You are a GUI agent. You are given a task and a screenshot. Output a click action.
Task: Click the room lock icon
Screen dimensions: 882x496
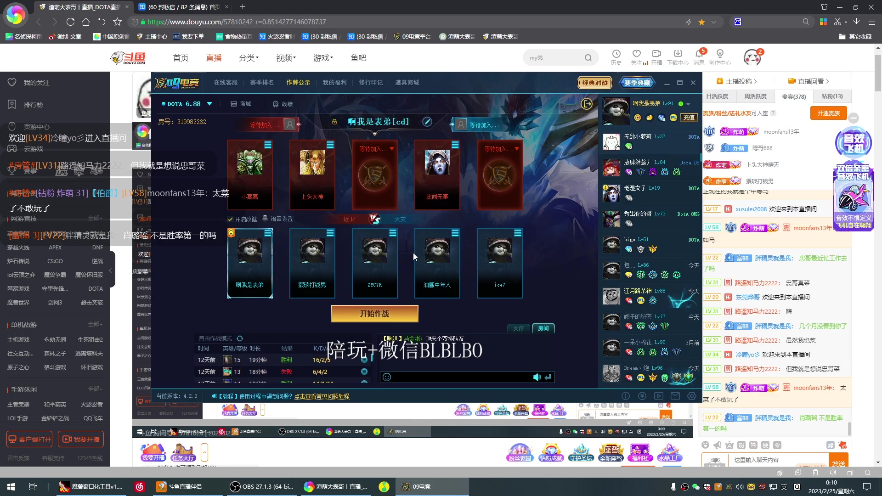334,122
